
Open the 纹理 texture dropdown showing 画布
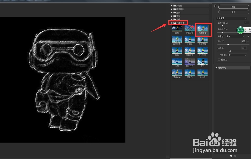tap(235, 36)
